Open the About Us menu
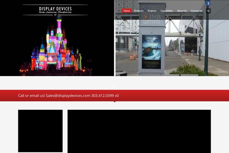Image resolution: width=229 pixels, height=153 pixels. pyautogui.click(x=182, y=11)
